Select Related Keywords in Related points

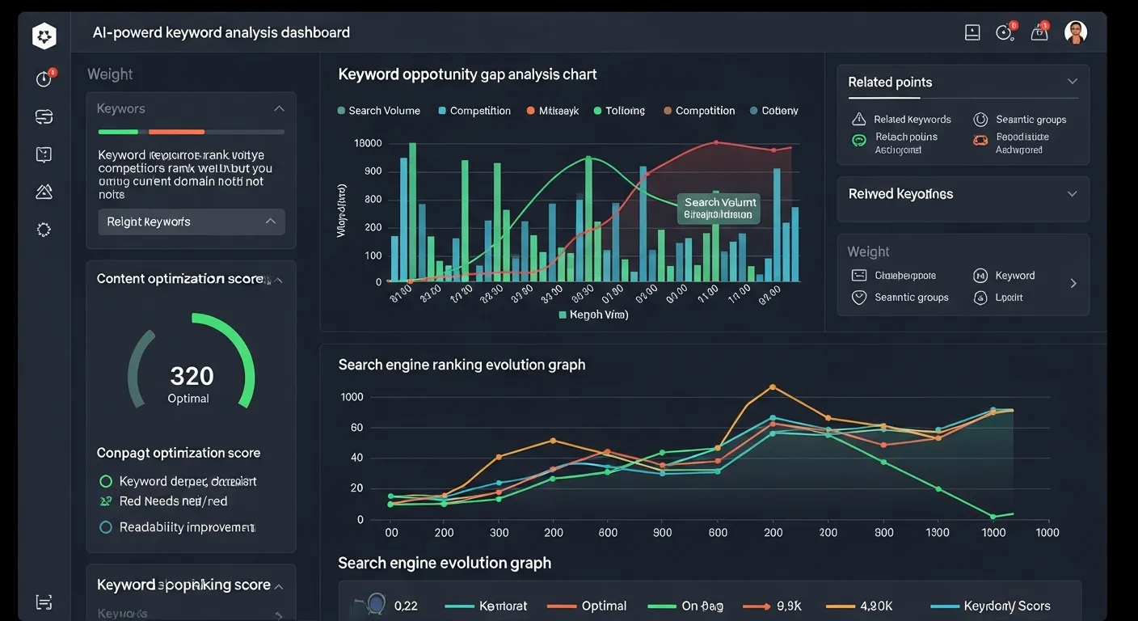tap(902, 120)
